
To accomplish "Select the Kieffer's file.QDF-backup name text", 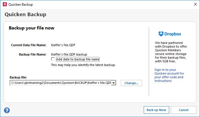I will pos(69,54).
